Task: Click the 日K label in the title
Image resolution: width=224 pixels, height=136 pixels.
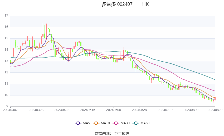Action: click(x=145, y=4)
